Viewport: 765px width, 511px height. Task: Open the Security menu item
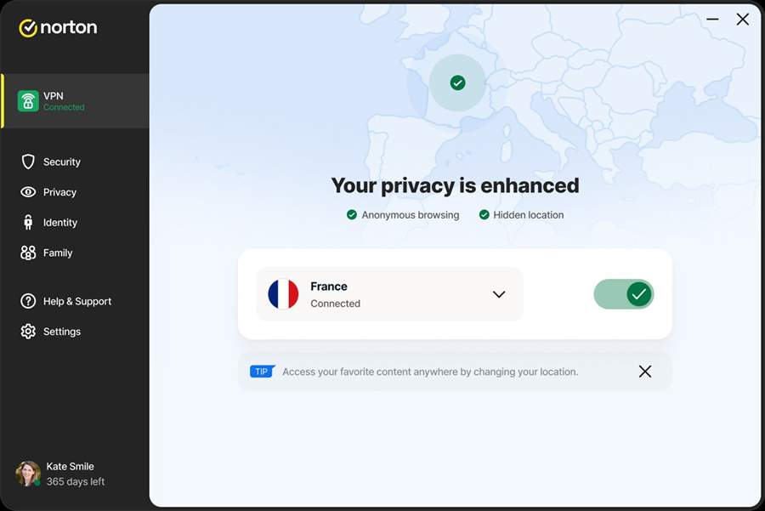(62, 162)
